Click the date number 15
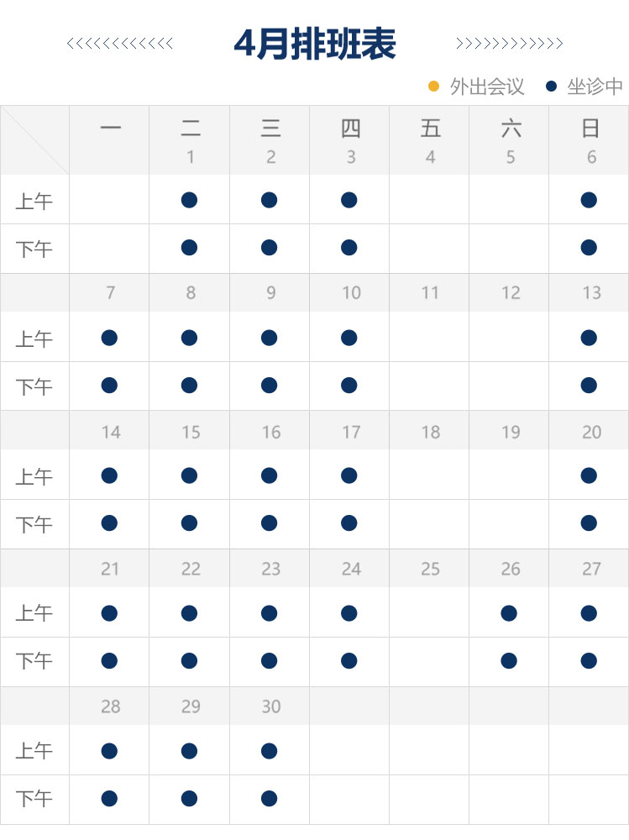Viewport: 629px width, 840px height. point(191,432)
